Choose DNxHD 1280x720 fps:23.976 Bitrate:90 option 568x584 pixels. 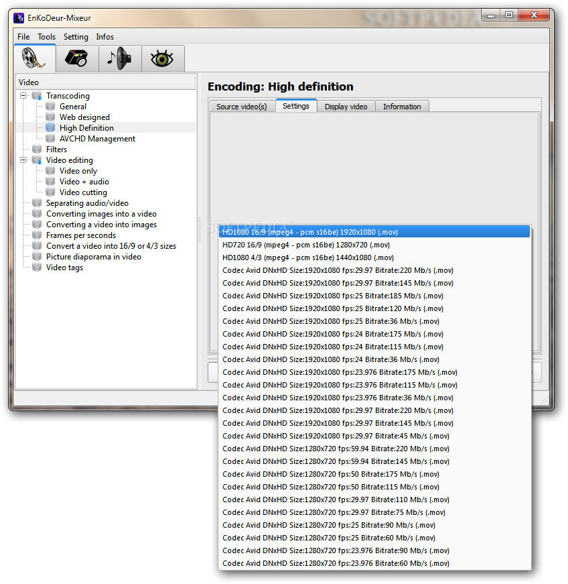[x=374, y=550]
